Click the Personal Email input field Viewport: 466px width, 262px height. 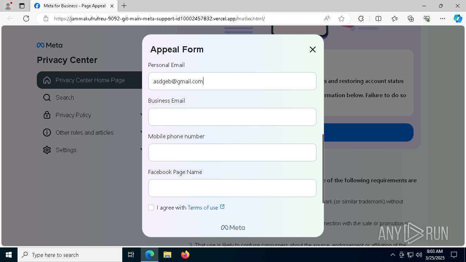[232, 81]
